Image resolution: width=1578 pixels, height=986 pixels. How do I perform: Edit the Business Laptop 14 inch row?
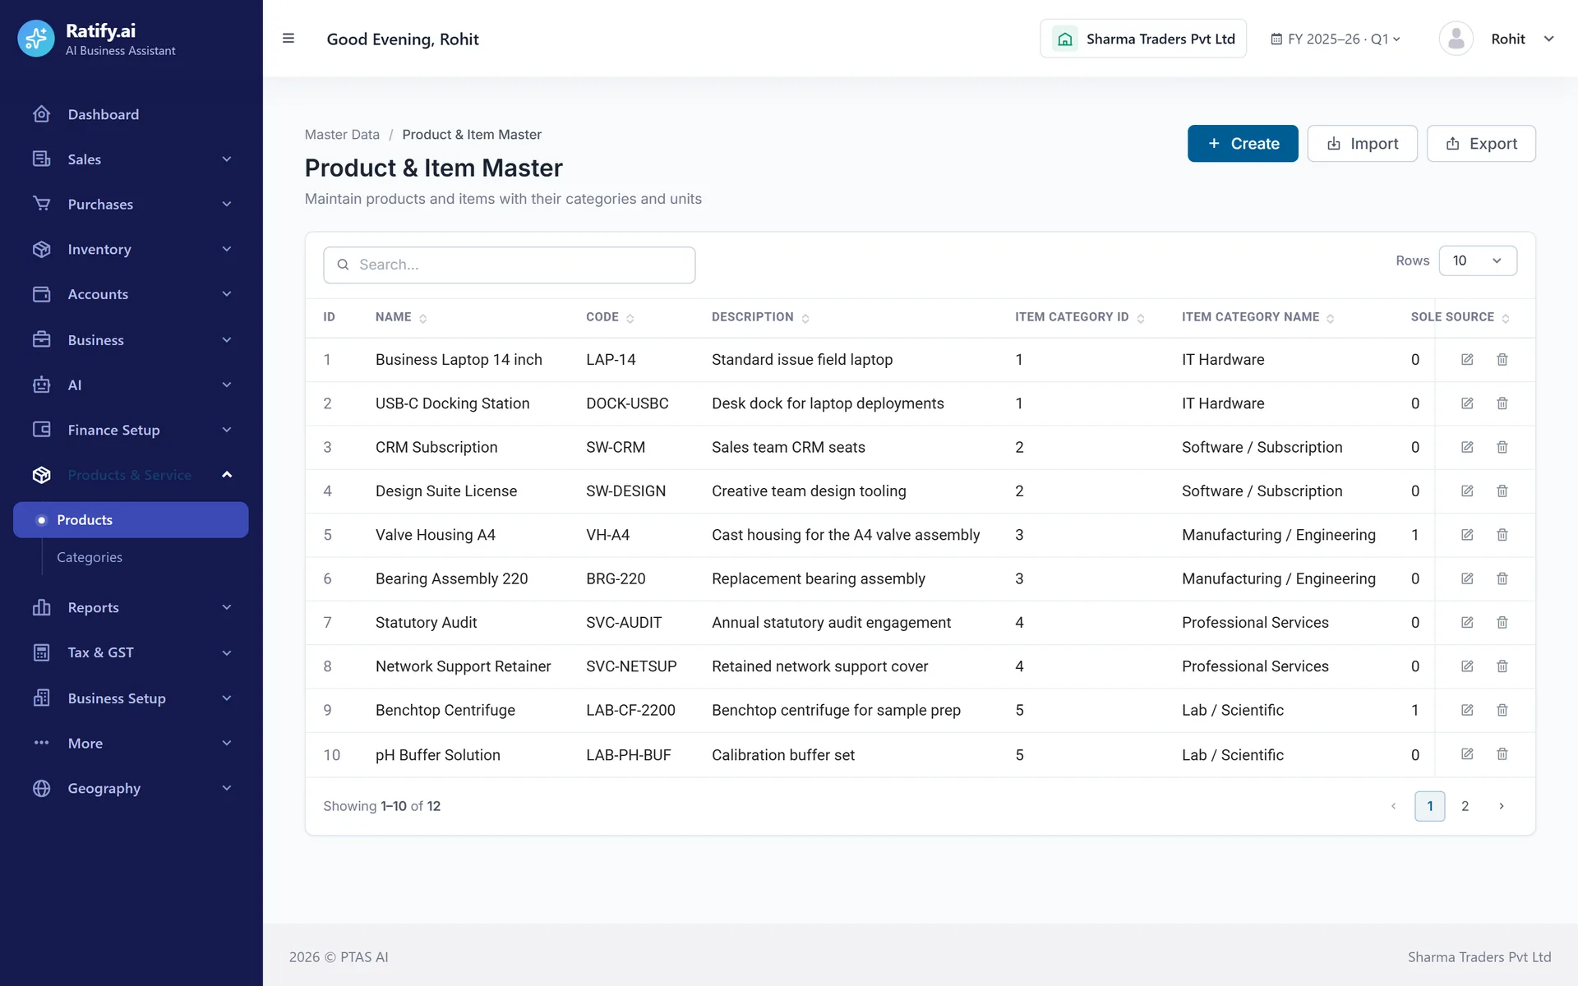tap(1467, 360)
